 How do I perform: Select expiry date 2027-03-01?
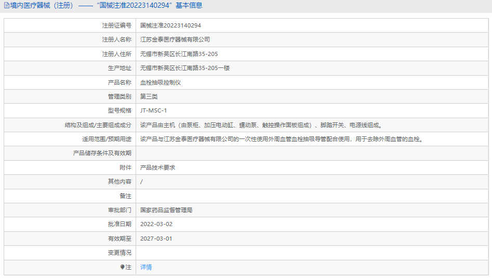click(x=156, y=239)
